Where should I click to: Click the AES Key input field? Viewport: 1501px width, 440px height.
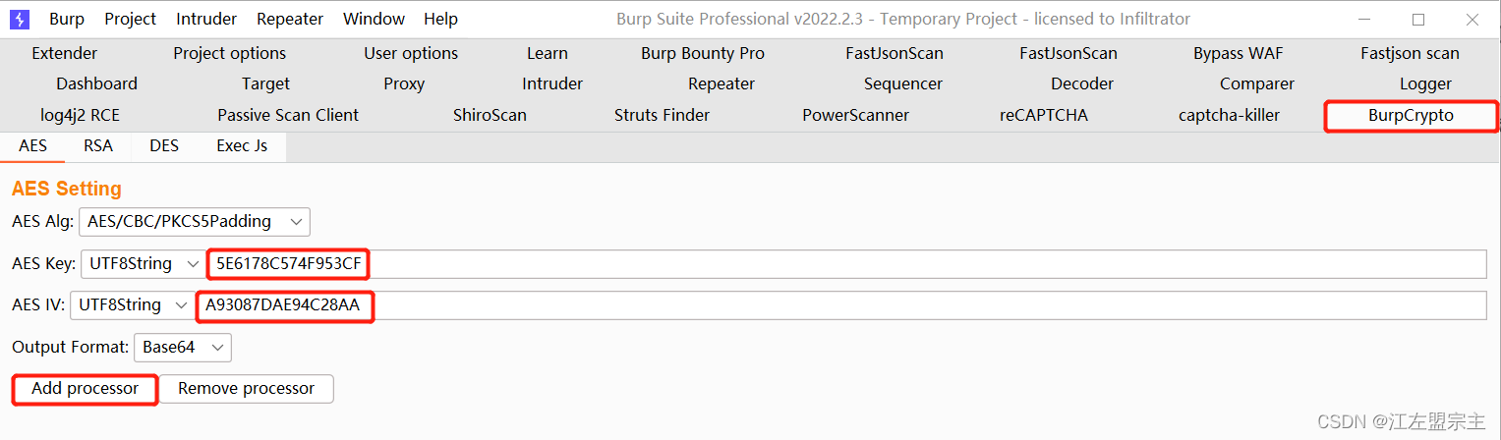(846, 264)
